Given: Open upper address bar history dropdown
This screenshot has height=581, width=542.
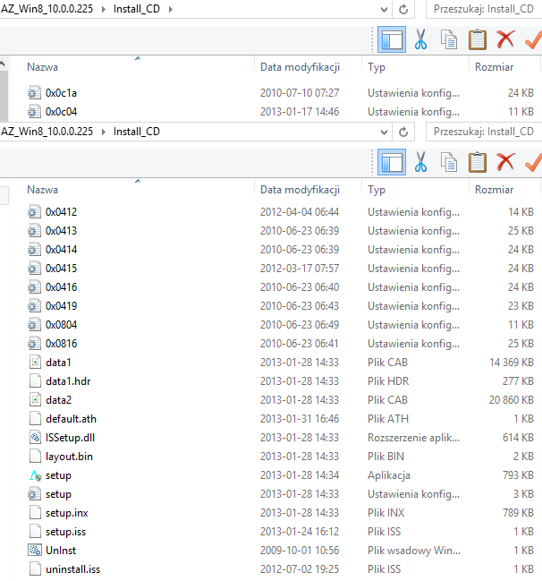Looking at the screenshot, I should [x=385, y=9].
